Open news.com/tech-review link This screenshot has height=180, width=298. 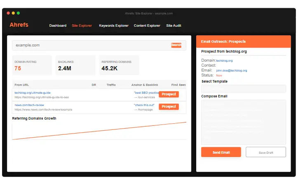pyautogui.click(x=29, y=105)
